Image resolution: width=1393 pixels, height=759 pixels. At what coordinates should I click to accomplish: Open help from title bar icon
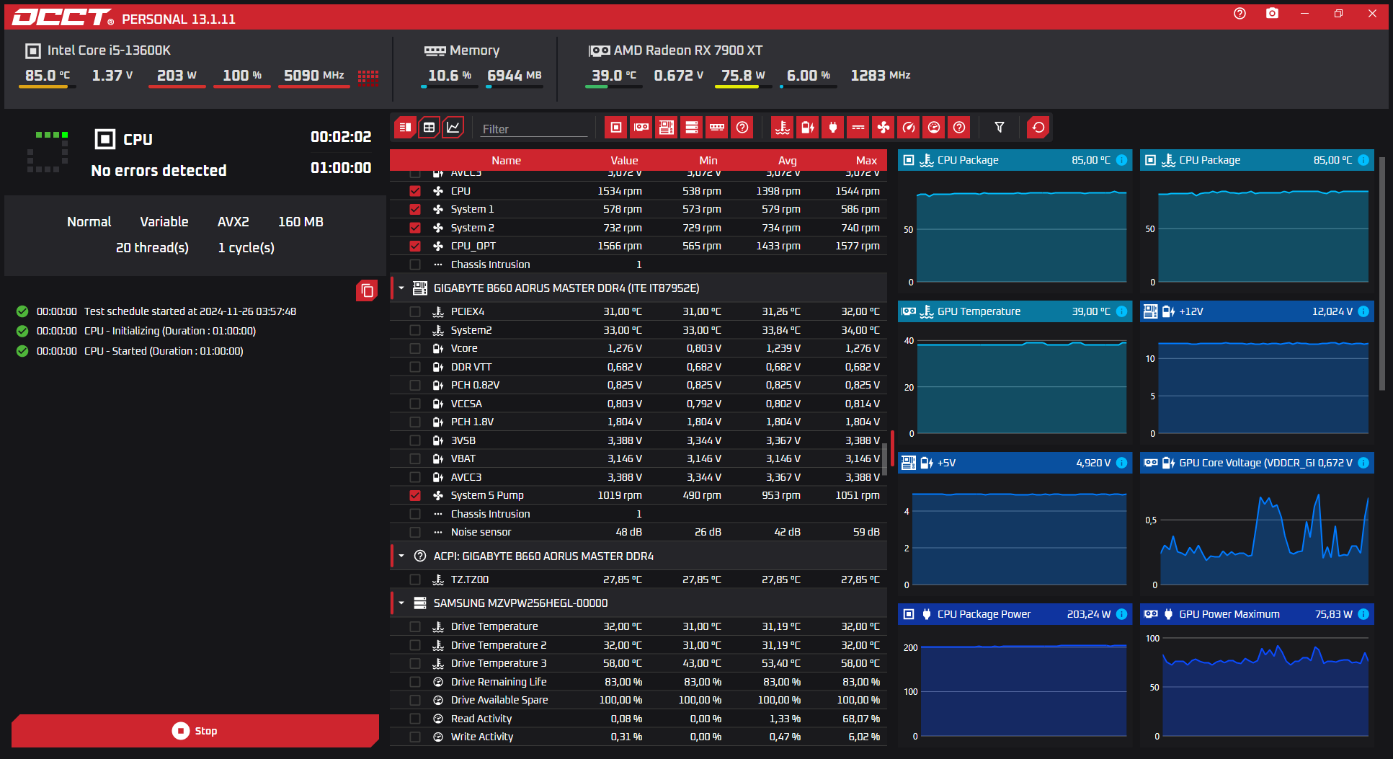[1240, 14]
